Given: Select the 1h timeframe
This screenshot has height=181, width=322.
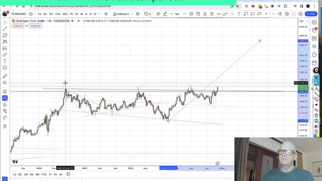Looking at the screenshot, I should [71, 14].
